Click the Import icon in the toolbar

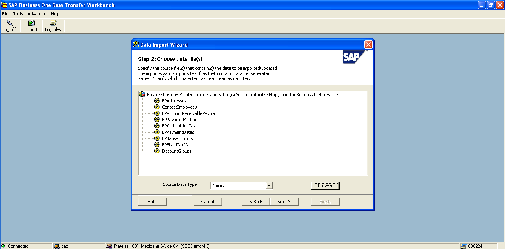coord(31,25)
